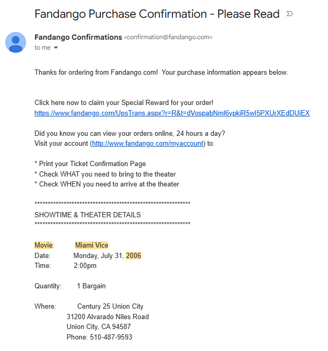Click the '31200 Alvarado Niles Road' address line
Viewport: 328px width, 351px height.
pyautogui.click(x=108, y=317)
